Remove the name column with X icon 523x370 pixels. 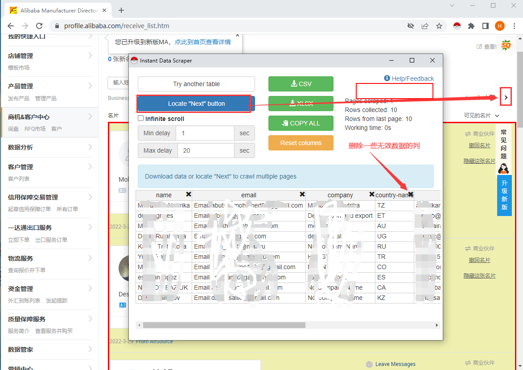(188, 195)
